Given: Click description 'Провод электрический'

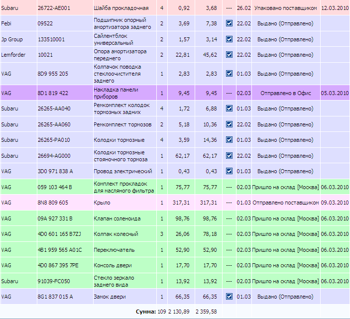Looking at the screenshot, I should point(123,171).
